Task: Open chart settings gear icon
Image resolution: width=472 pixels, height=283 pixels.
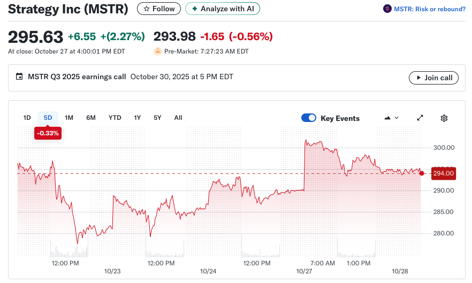Action: point(444,118)
